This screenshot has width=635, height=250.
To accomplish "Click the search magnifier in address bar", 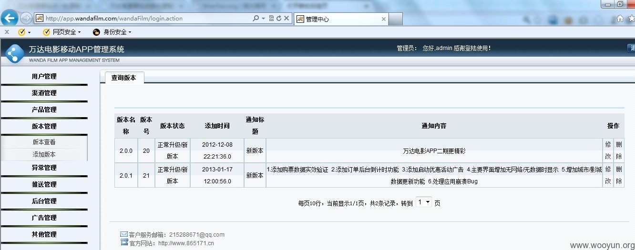I will click(x=256, y=19).
